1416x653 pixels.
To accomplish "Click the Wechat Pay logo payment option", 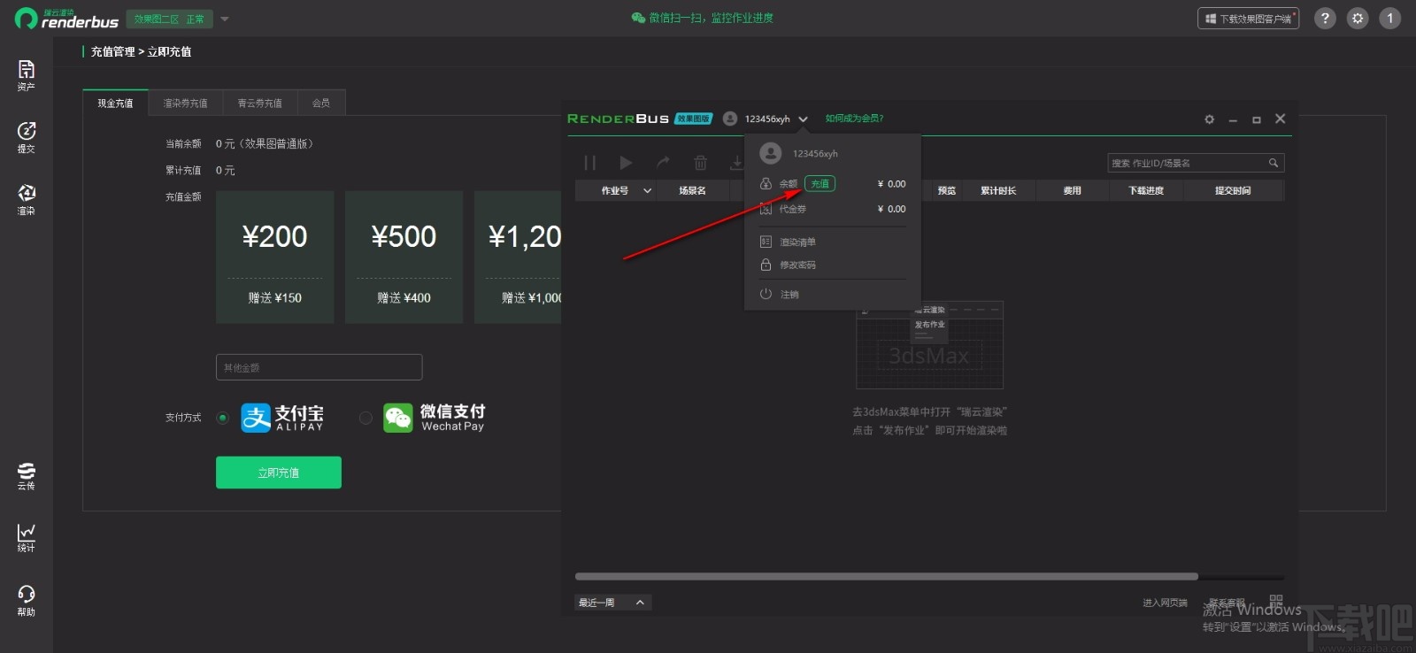I will point(434,418).
